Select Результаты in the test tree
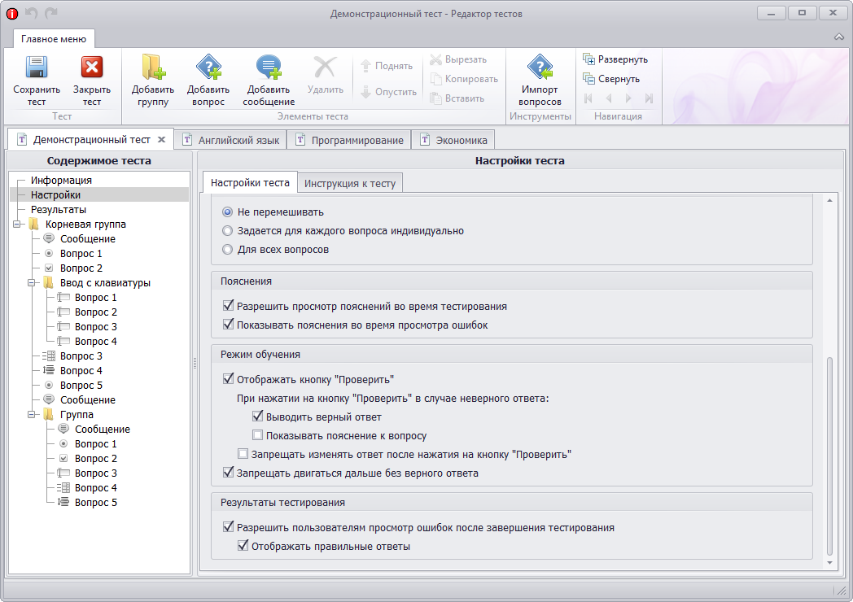The image size is (853, 602). coord(59,209)
